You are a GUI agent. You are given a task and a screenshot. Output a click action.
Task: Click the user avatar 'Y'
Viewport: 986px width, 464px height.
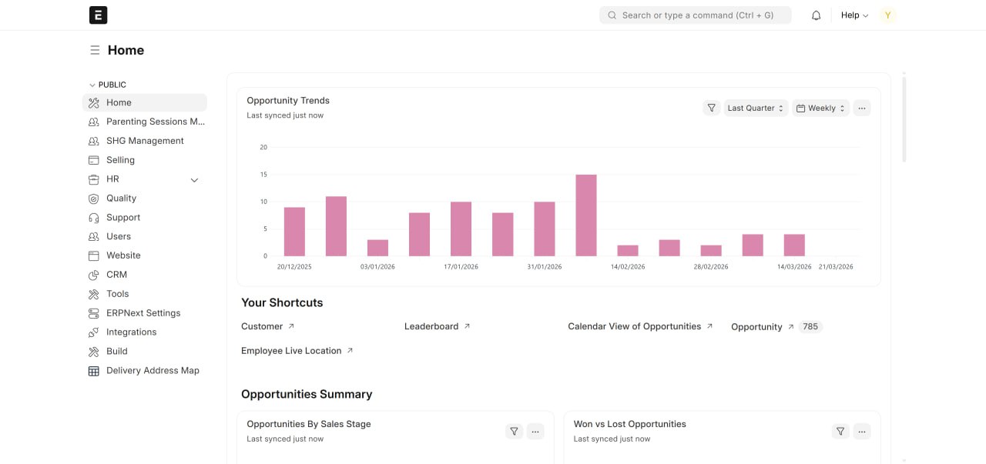[x=888, y=15]
